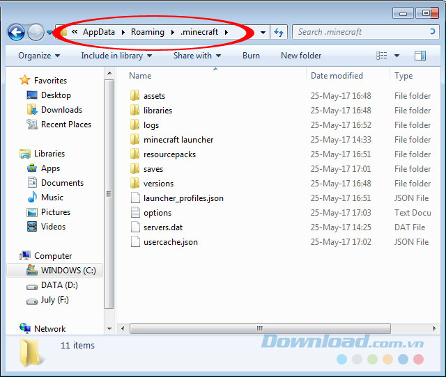446x377 pixels.
Task: Click the Refresh button beside address bar
Action: point(279,33)
